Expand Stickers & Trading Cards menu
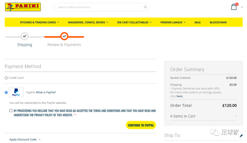Viewport: 247px width, 143px height. 39,22
